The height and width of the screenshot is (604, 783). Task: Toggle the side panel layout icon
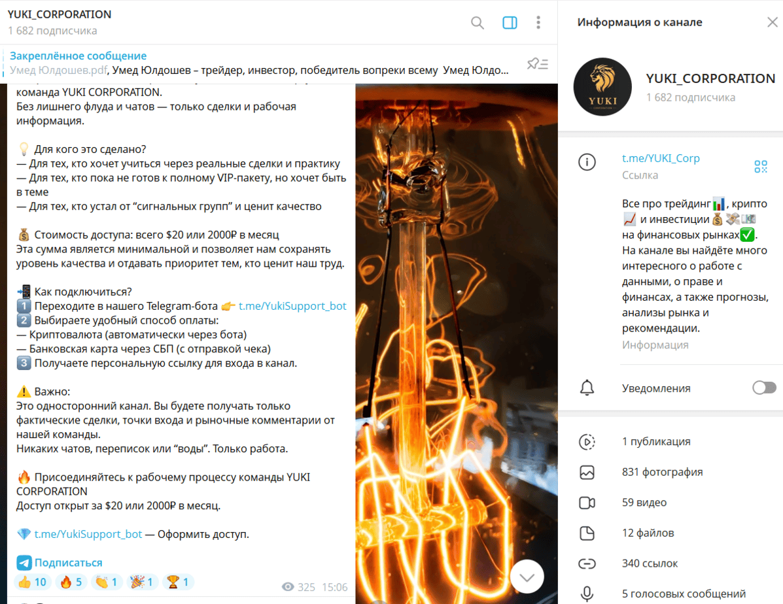[510, 22]
